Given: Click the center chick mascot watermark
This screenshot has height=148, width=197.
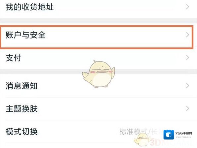Looking at the screenshot, I should [98, 74].
